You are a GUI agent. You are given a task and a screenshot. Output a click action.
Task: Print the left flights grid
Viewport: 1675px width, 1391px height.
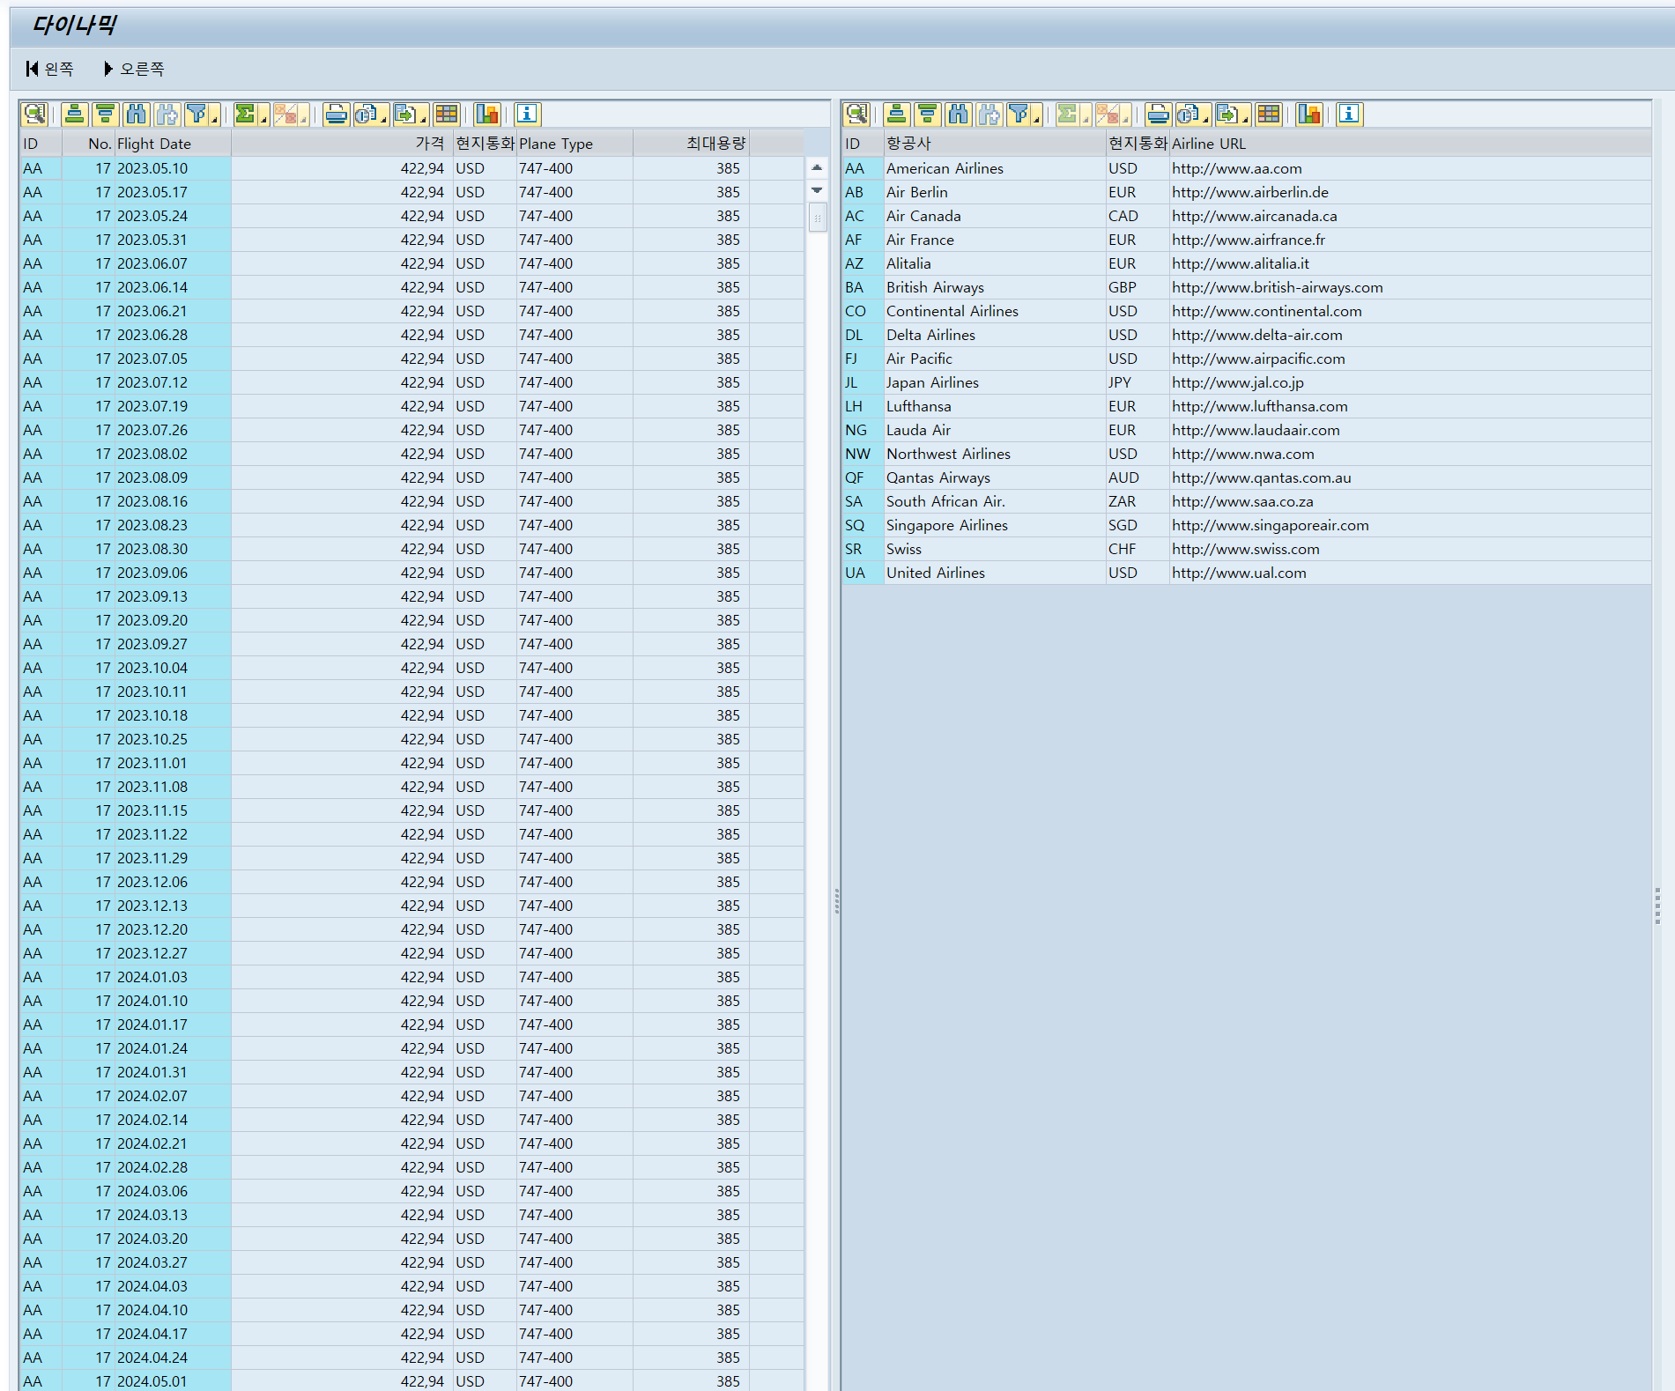(x=336, y=114)
